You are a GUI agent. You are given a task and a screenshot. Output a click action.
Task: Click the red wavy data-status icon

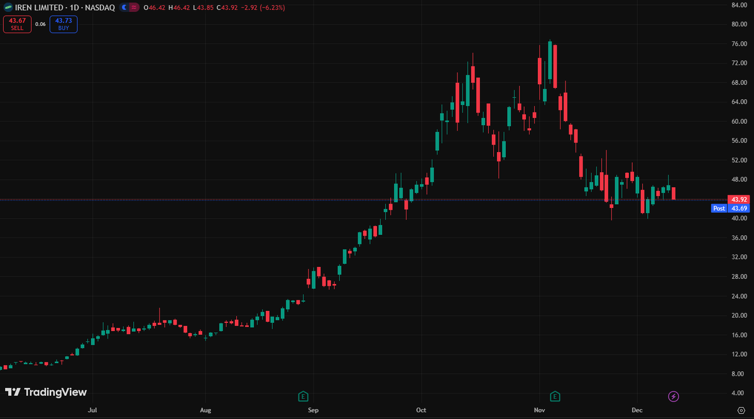click(134, 7)
